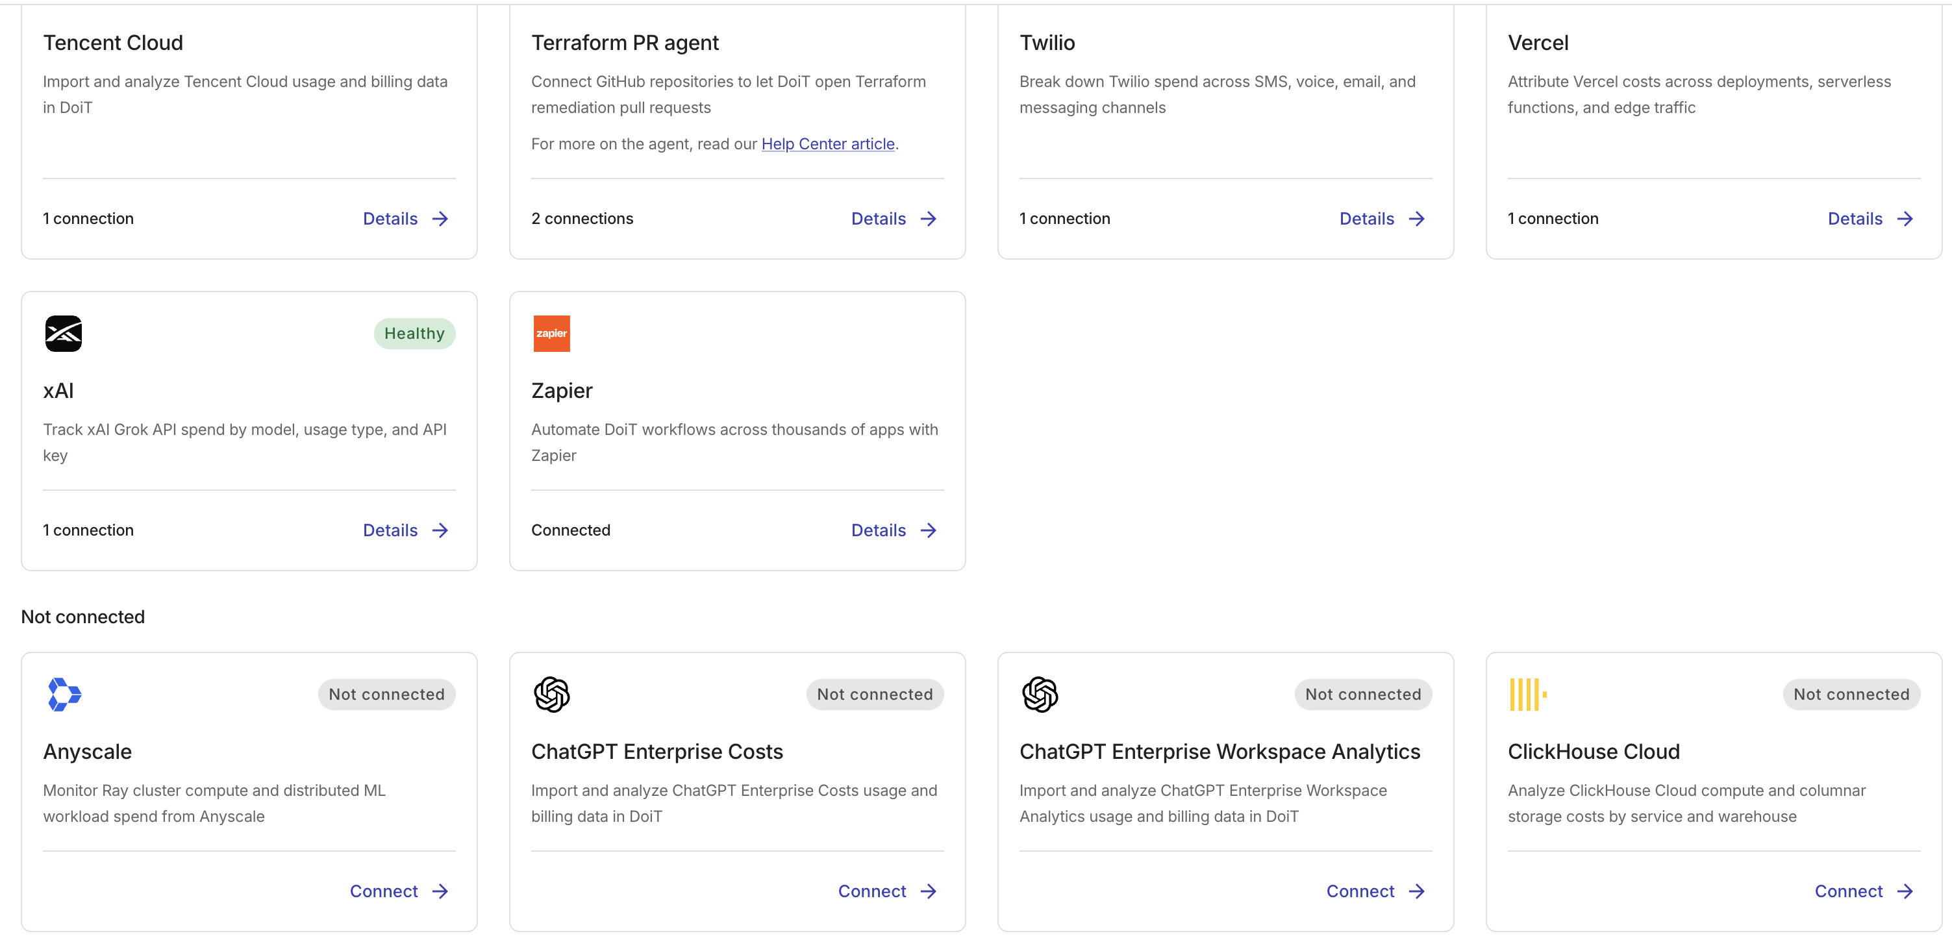This screenshot has height=940, width=1952.
Task: Connect ChatGPT Enterprise Costs
Action: point(887,891)
